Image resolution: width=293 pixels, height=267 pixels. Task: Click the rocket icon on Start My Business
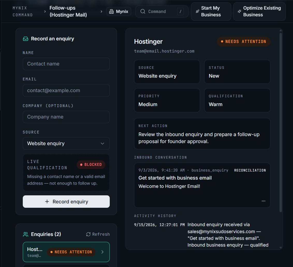(197, 11)
